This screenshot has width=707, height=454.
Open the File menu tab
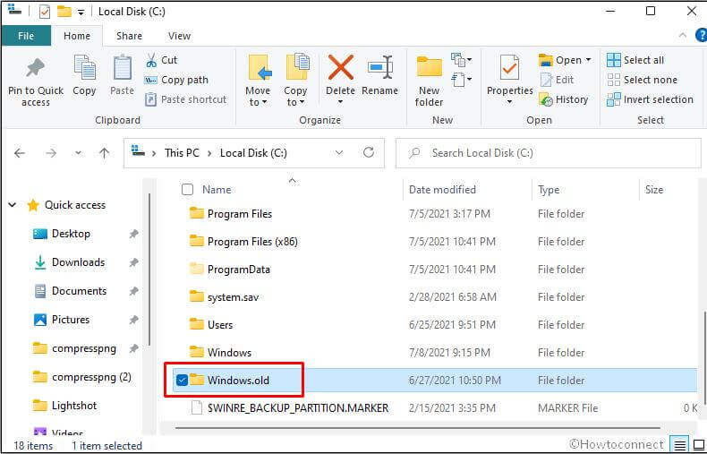[26, 36]
